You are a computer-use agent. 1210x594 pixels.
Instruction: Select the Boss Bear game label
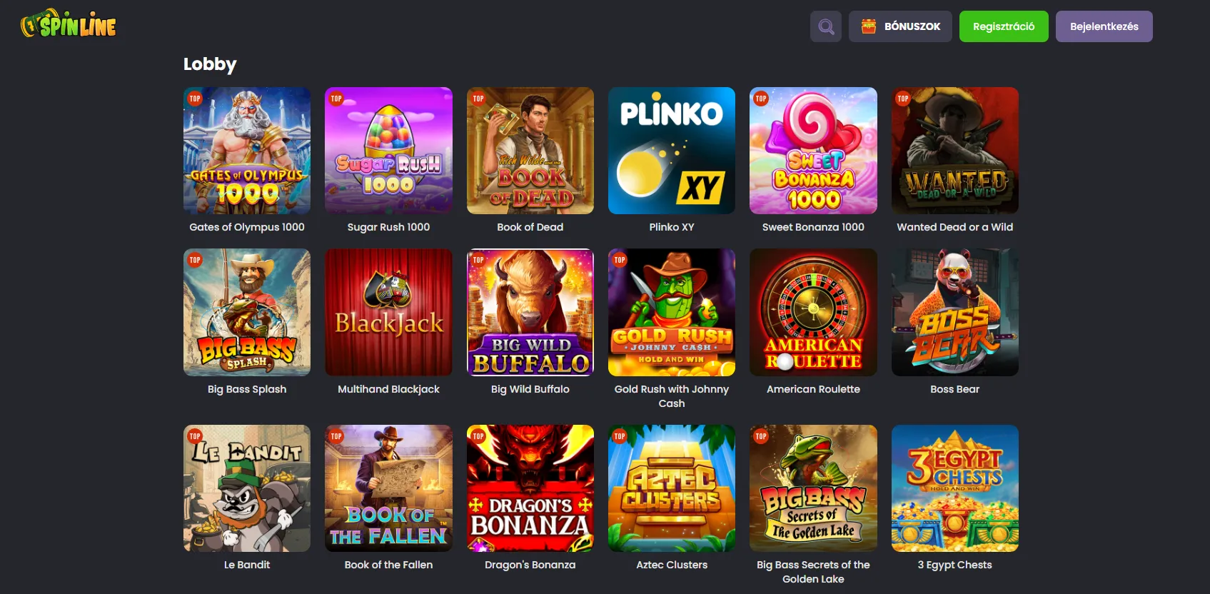(955, 389)
